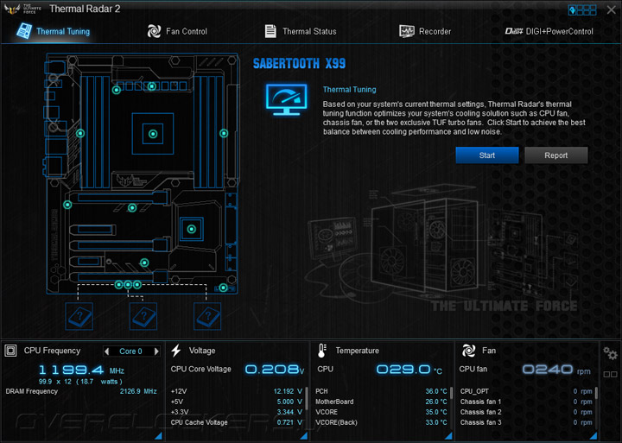Open the settings gear in monitor panel
This screenshot has width=622, height=443.
tap(610, 352)
